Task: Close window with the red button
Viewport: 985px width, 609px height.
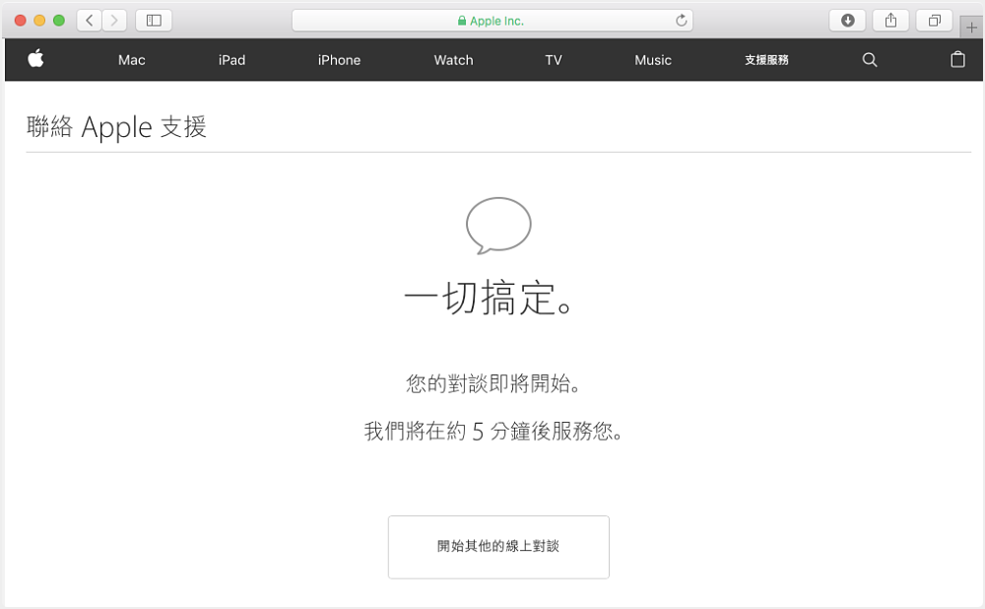Action: point(20,20)
